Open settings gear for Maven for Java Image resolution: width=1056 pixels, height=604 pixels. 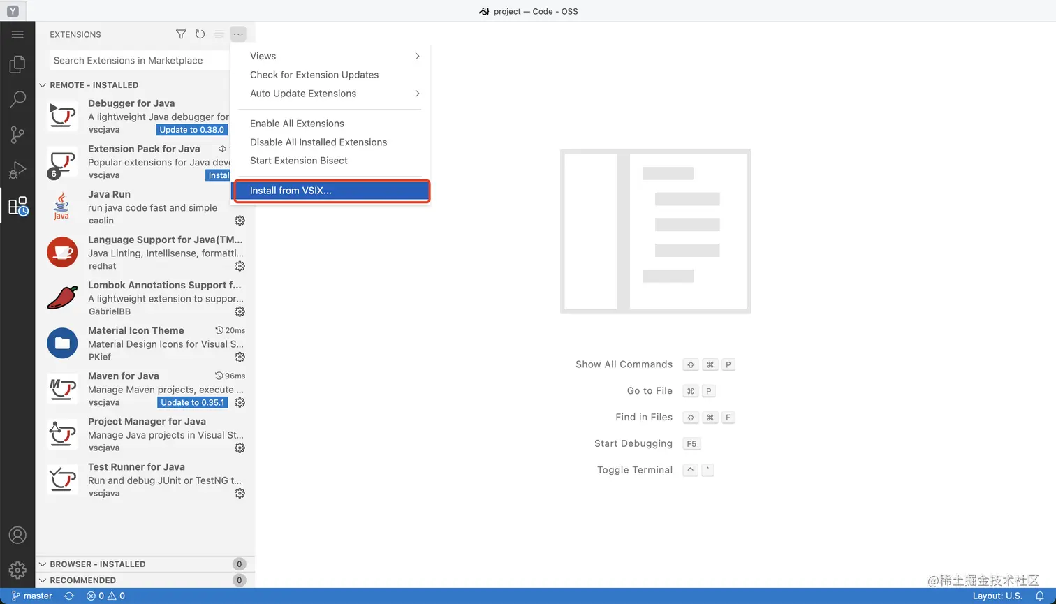[x=240, y=402]
